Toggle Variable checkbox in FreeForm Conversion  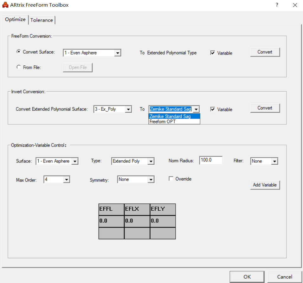213,53
